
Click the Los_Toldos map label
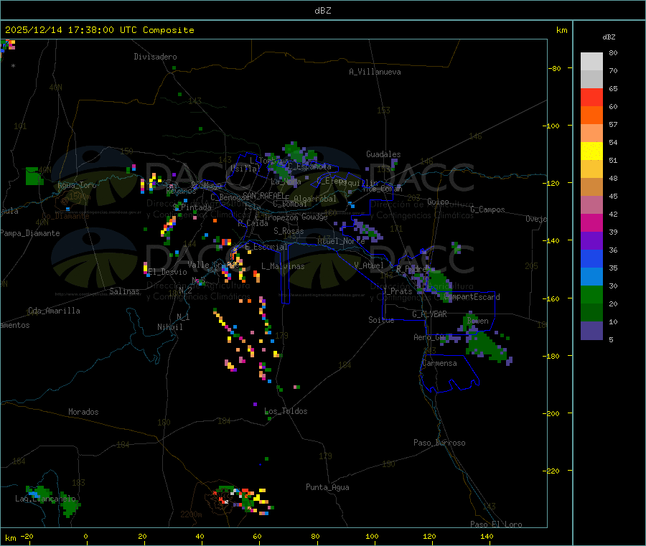(286, 411)
